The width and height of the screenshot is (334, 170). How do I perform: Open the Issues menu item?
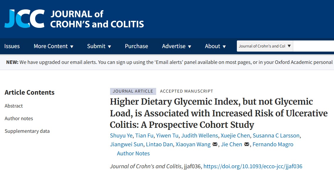tap(12, 46)
